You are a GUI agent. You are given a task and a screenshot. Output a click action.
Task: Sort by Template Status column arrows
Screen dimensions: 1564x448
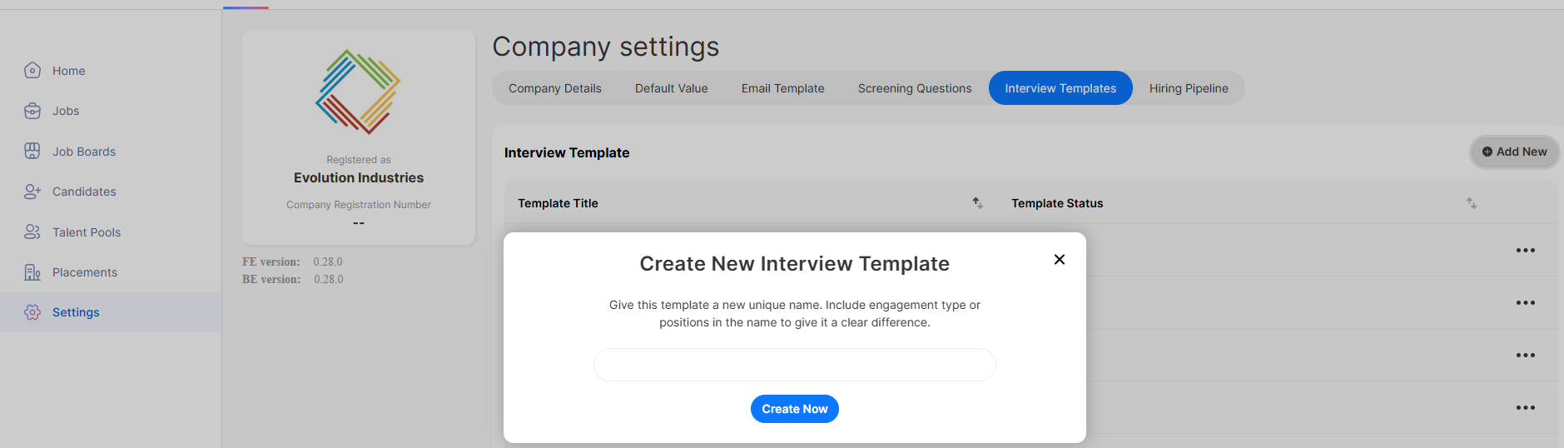point(1472,203)
